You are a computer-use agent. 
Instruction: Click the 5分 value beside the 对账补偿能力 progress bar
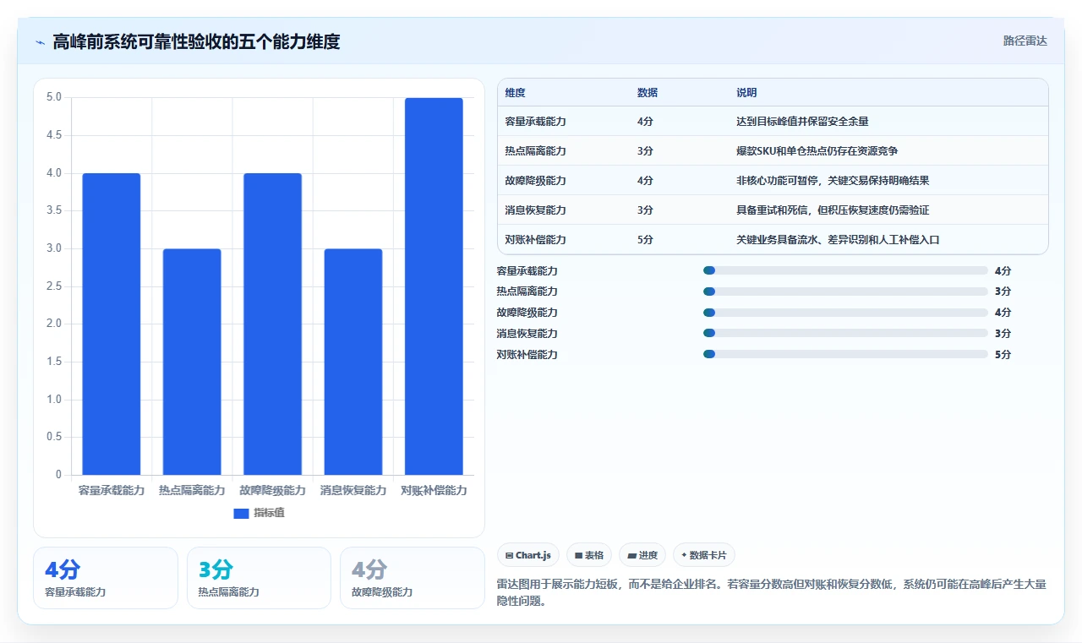[x=1003, y=355]
